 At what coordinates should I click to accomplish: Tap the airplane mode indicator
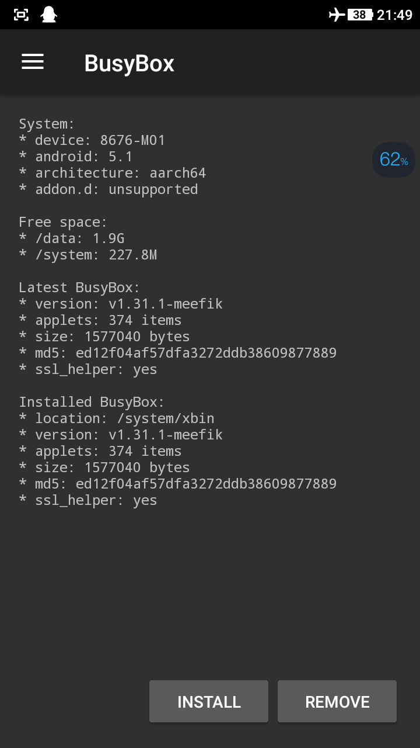click(335, 14)
